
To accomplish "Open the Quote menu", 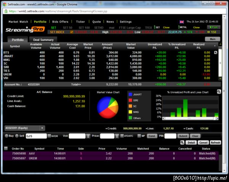I will pos(97,22).
